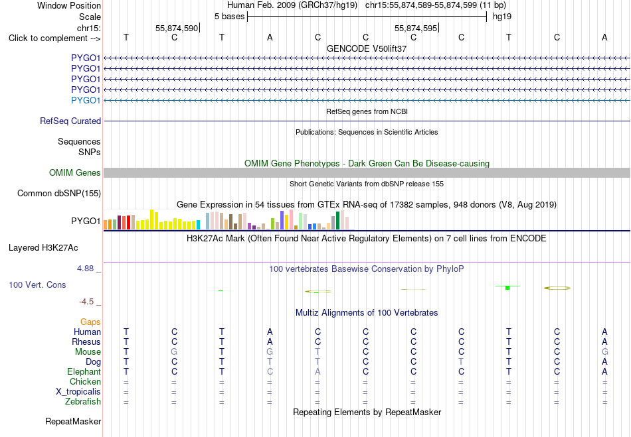Click the bright green PhyloP conservation block

click(507, 288)
